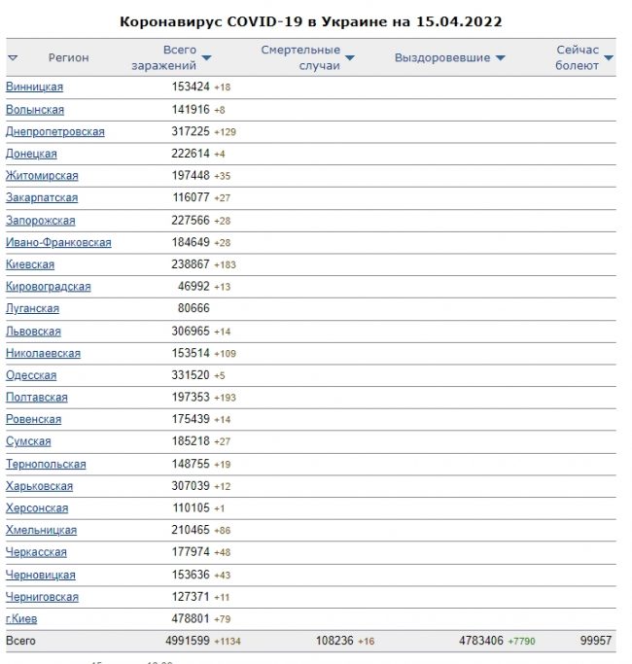Viewport: 632px width, 664px height.
Task: Click sort arrow next to Регион header
Action: 13,58
